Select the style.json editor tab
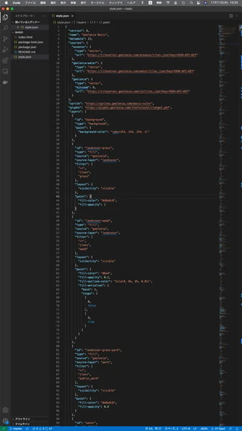 (63, 16)
